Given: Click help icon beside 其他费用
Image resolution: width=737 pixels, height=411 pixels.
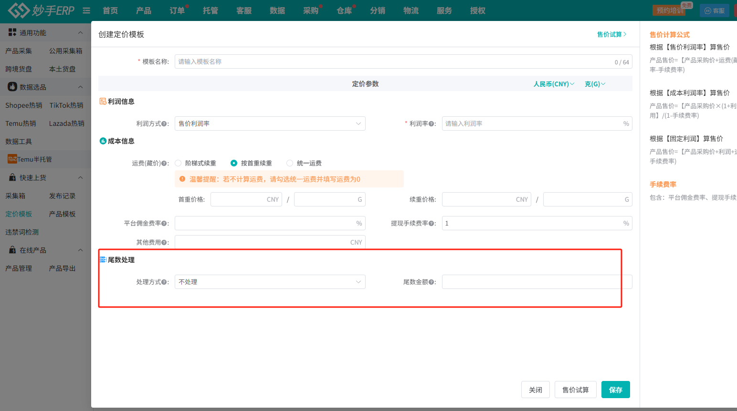Looking at the screenshot, I should tap(164, 243).
